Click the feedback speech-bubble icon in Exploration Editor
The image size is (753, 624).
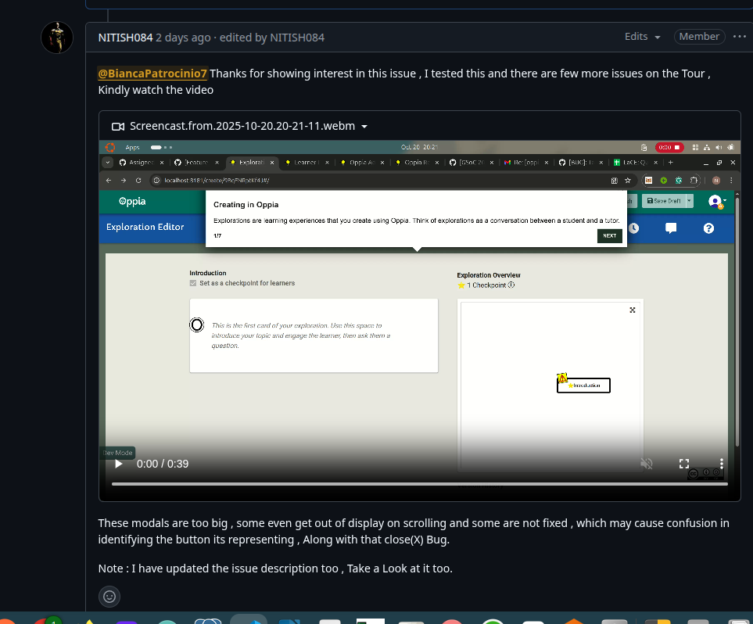click(x=670, y=228)
